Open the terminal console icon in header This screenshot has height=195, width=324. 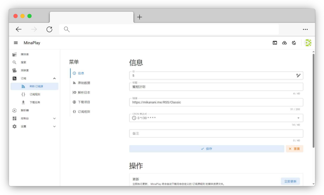tap(275, 43)
